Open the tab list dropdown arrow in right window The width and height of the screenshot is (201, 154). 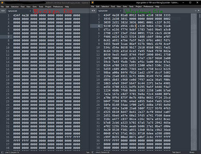(199, 11)
